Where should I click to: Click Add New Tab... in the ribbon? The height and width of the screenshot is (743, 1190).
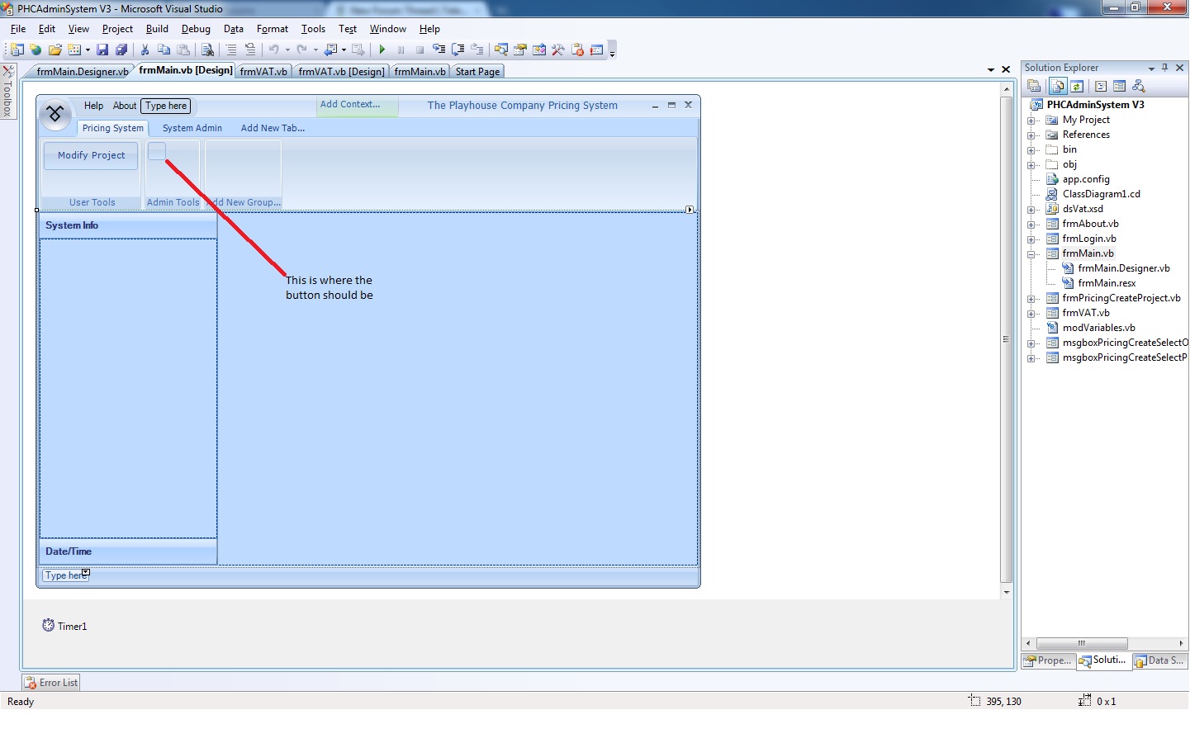(x=273, y=128)
